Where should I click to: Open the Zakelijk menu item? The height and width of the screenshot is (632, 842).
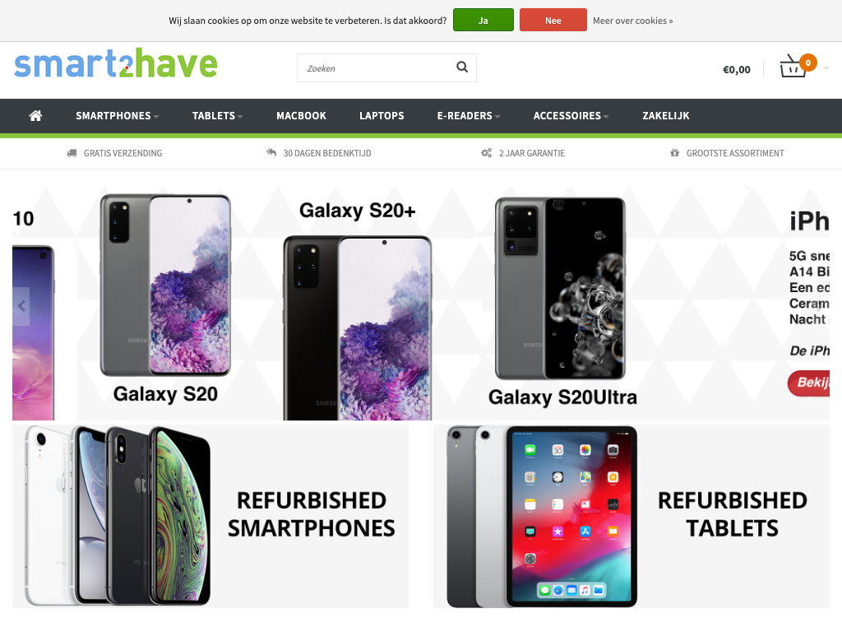click(666, 115)
